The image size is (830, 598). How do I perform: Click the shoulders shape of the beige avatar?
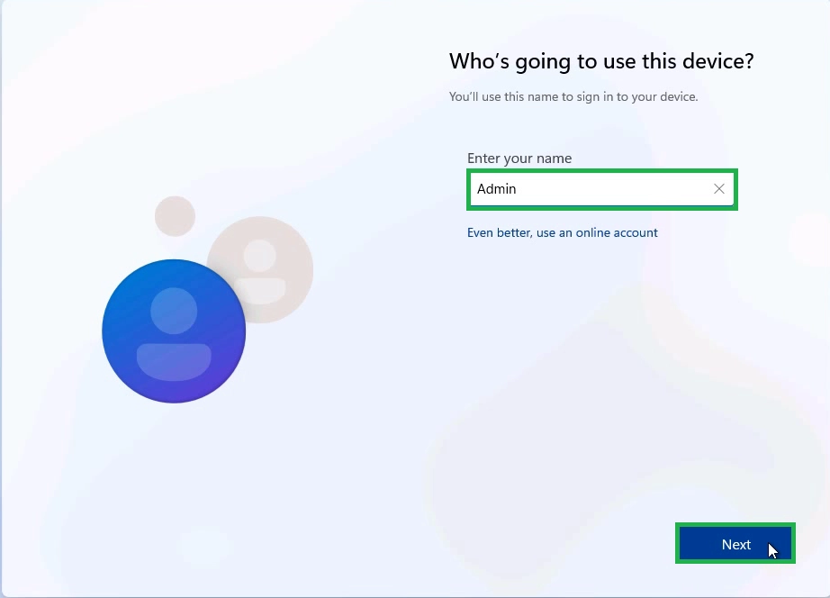pos(266,290)
